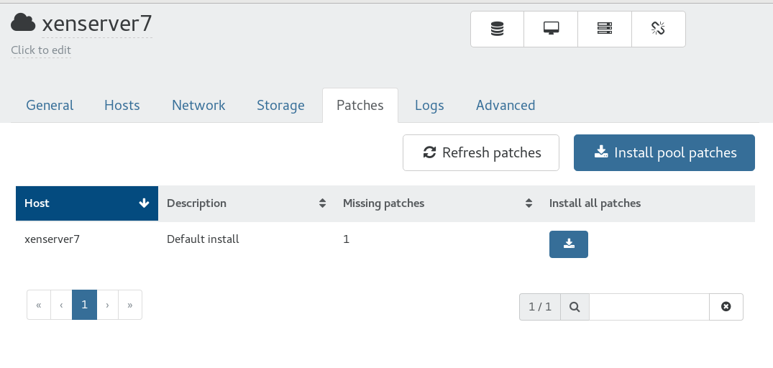This screenshot has height=368, width=773.
Task: Sort the table by Description column
Action: [x=246, y=203]
